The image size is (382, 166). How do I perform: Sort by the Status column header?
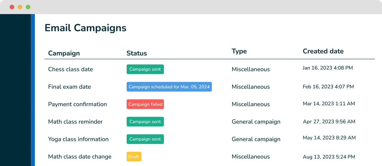tap(136, 53)
